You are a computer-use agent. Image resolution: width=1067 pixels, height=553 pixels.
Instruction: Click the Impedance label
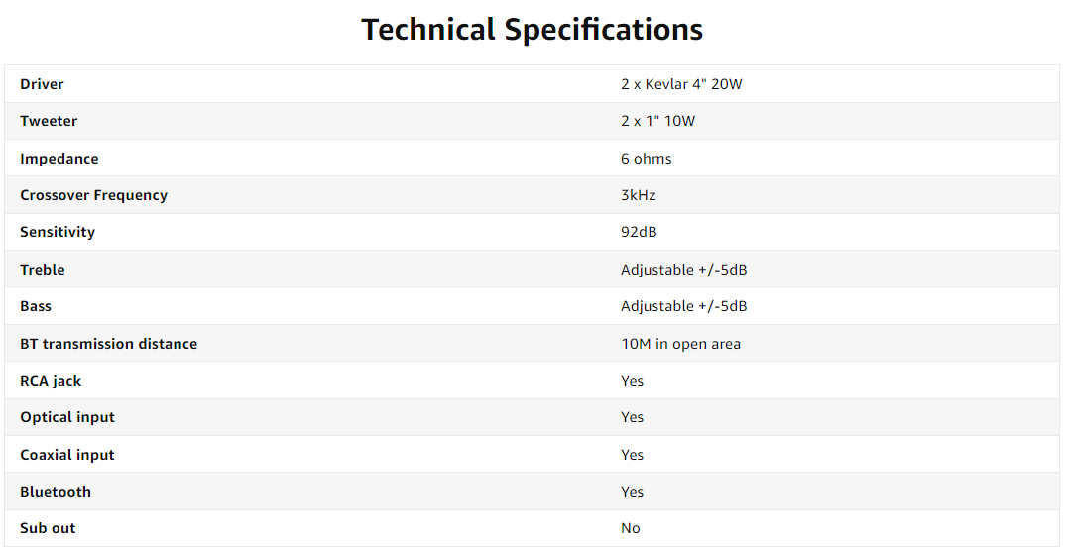pyautogui.click(x=59, y=159)
